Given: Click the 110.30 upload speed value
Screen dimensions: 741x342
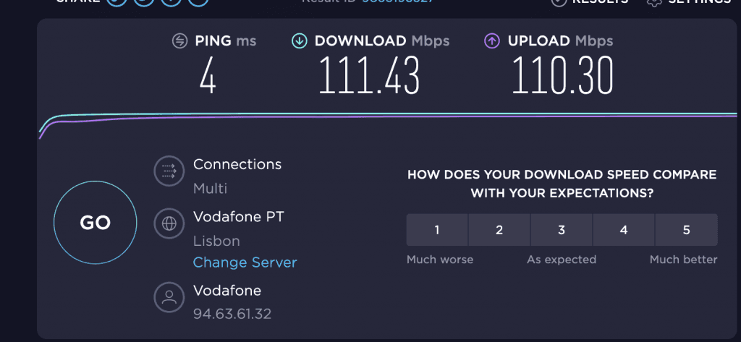Looking at the screenshot, I should tap(562, 76).
